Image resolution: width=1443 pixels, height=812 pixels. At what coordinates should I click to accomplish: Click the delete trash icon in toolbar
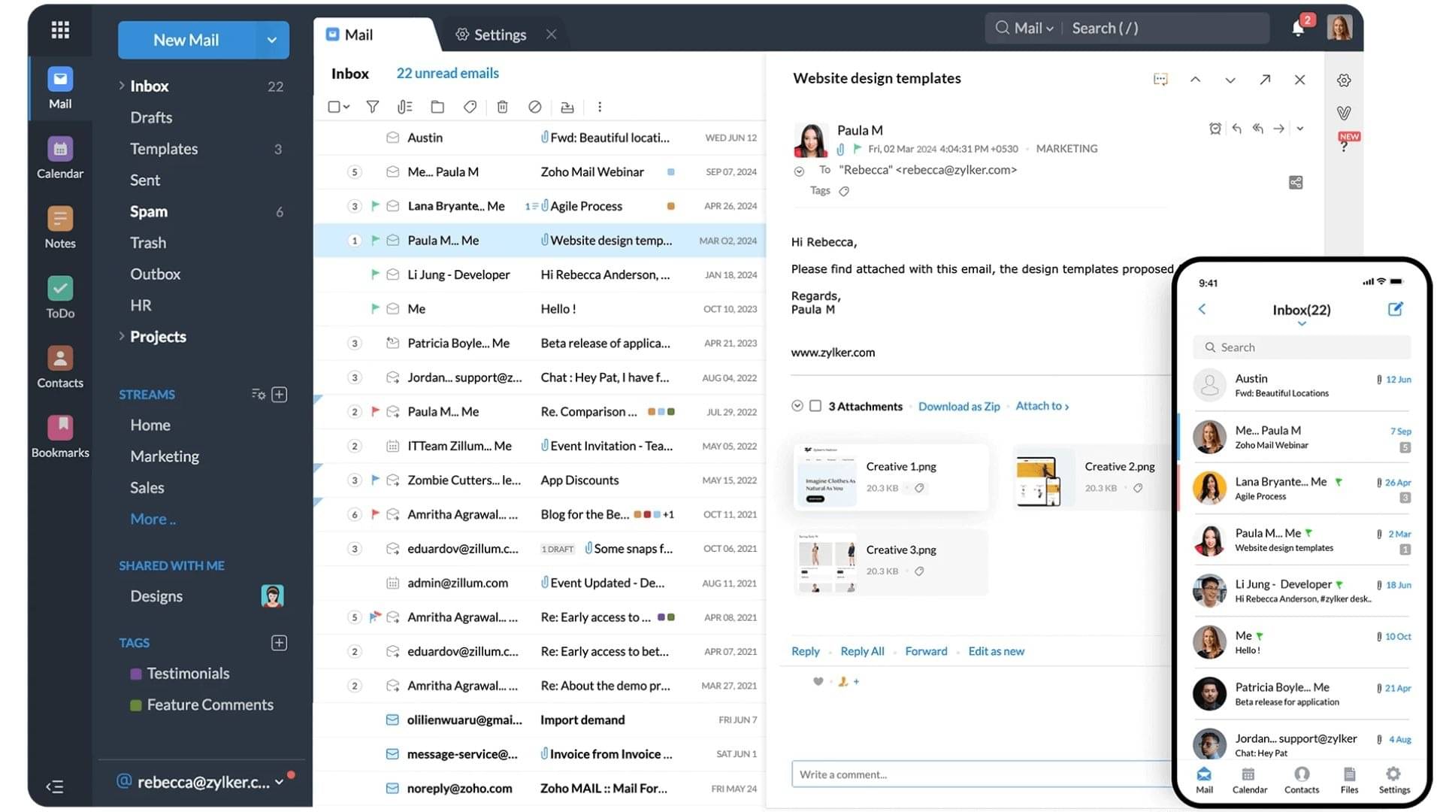click(x=502, y=107)
